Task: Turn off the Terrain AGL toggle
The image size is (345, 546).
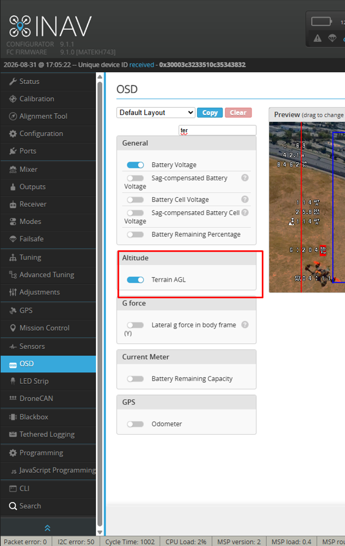Action: [135, 280]
